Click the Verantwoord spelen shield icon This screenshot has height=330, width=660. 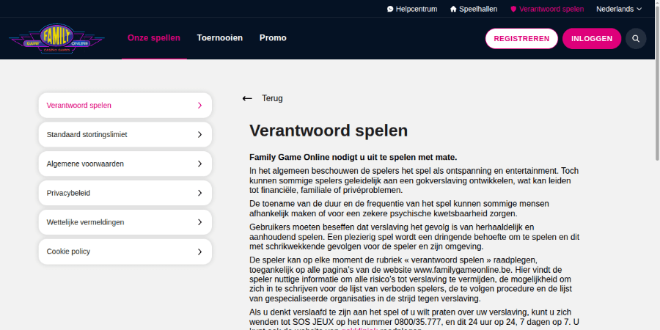[513, 9]
